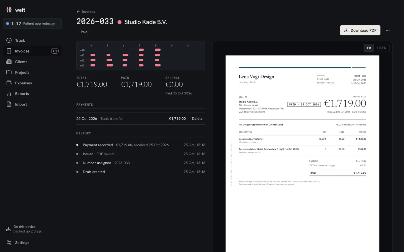404x252 pixels.
Task: Click the Accommodation hotel line item in preview
Action: click(302, 151)
